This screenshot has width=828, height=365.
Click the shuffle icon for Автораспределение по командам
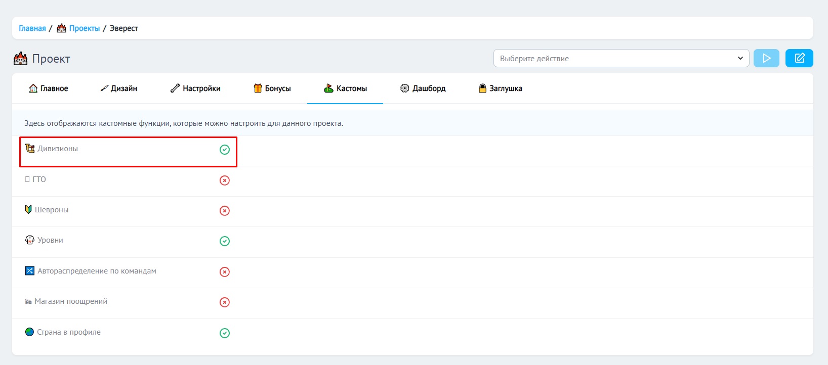click(30, 271)
